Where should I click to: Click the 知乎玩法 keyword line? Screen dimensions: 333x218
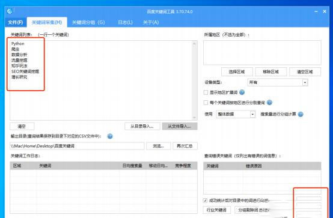coord(19,65)
